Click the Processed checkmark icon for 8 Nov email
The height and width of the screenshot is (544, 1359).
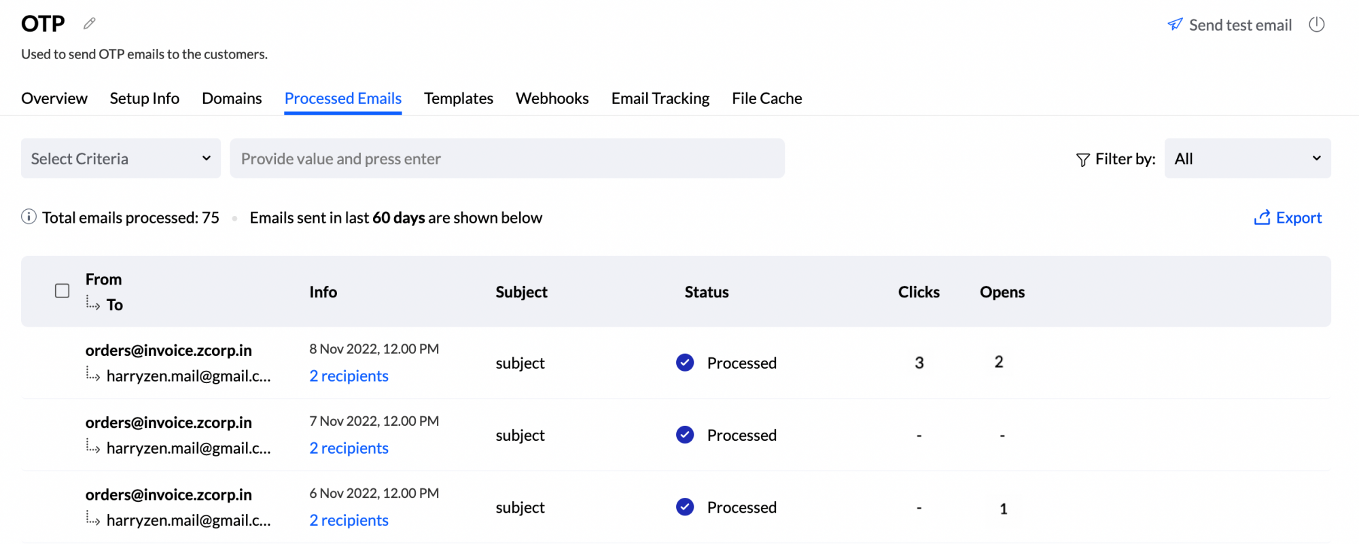tap(685, 363)
